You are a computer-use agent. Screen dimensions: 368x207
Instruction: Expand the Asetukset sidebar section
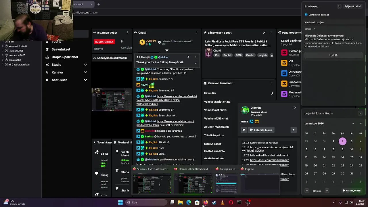click(85, 80)
